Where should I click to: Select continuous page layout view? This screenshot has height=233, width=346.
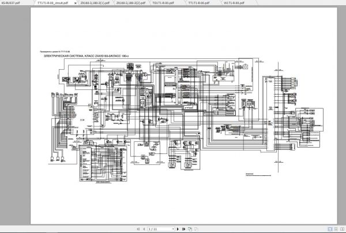pos(336,229)
